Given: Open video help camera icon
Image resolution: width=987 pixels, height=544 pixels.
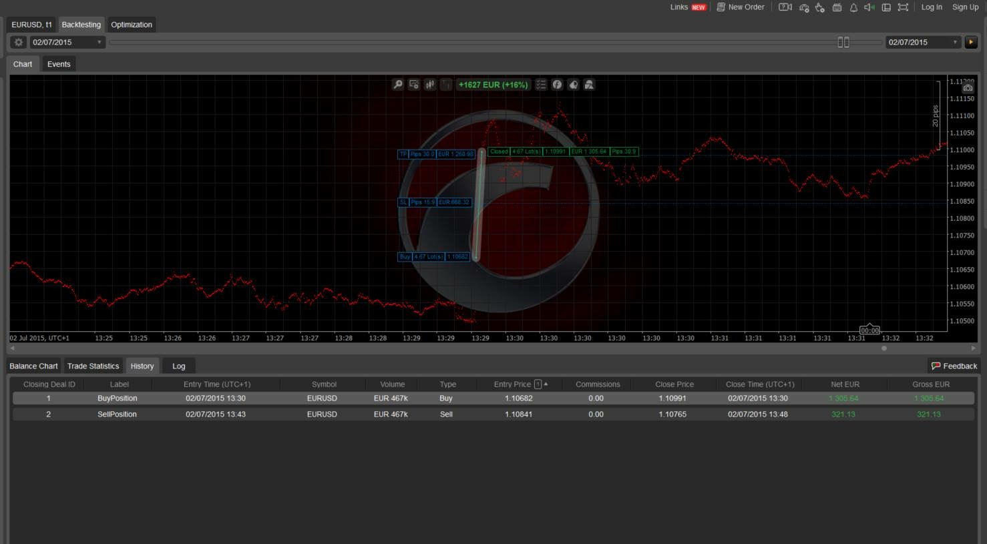Looking at the screenshot, I should [785, 7].
